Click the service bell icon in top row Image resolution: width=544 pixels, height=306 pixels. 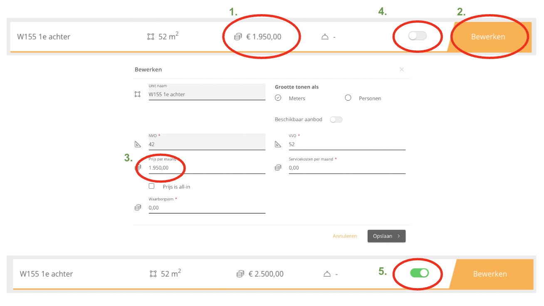point(325,37)
